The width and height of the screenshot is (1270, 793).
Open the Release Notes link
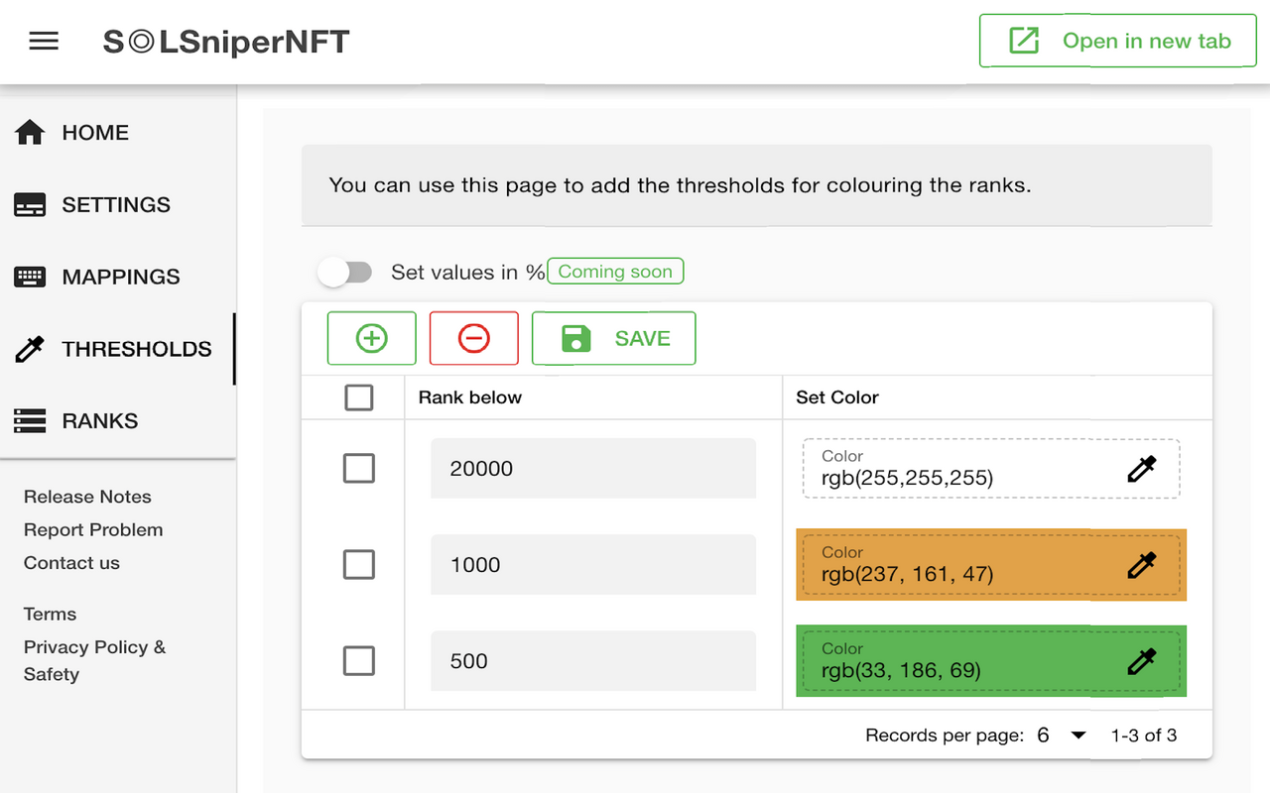click(87, 497)
